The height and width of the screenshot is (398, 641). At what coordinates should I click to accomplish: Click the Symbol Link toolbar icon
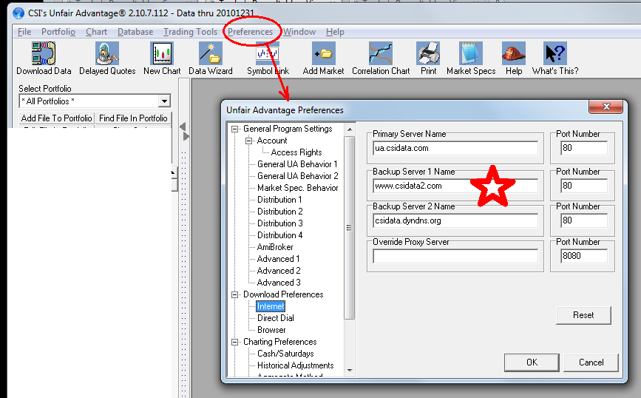(x=268, y=53)
